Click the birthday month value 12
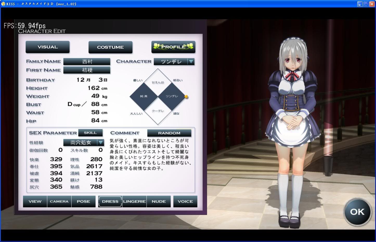The image size is (376, 242). click(x=80, y=80)
